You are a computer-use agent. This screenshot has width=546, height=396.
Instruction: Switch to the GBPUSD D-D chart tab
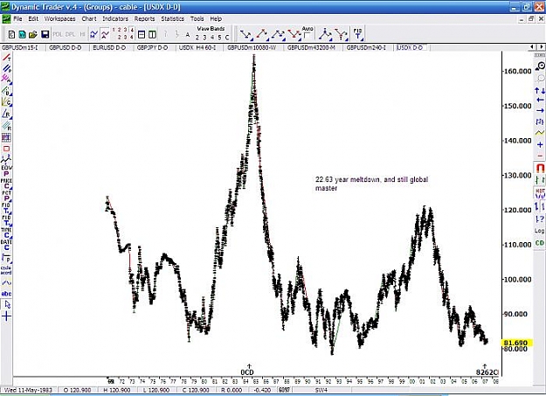[x=66, y=47]
